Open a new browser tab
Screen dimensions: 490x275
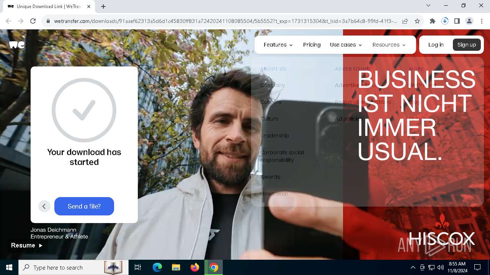click(x=103, y=6)
